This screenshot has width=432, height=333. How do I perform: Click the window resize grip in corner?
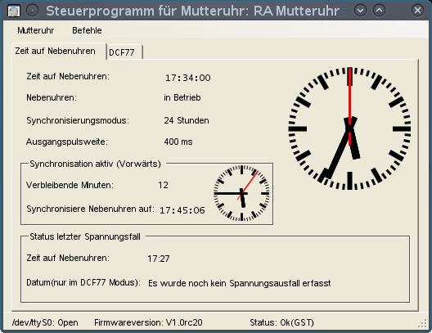pos(423,324)
